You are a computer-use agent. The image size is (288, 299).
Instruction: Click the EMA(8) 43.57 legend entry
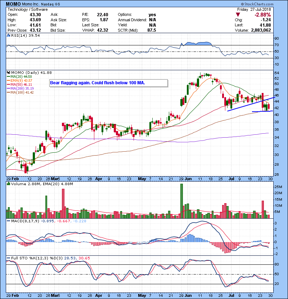tap(19, 80)
